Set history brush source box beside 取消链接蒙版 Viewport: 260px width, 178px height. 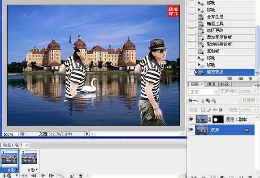pyautogui.click(x=191, y=44)
